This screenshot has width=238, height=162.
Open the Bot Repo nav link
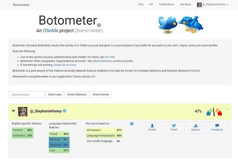pyautogui.click(x=185, y=4)
